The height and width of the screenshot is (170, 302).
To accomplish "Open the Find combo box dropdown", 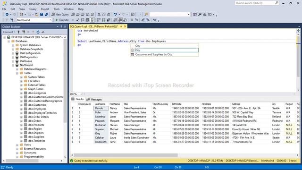I will tap(188, 15).
